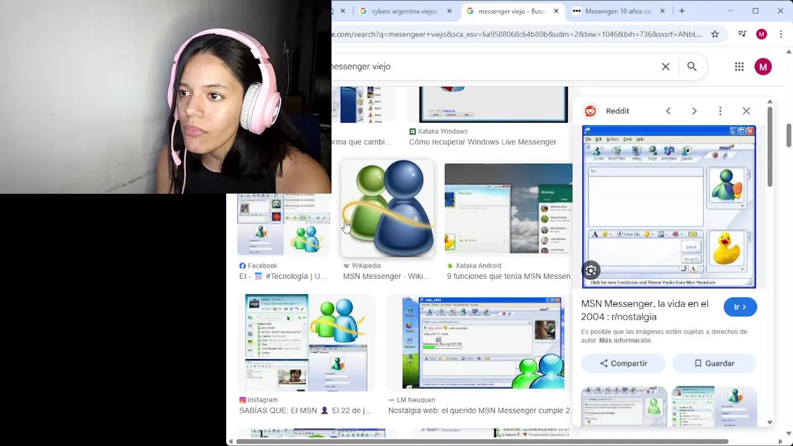Open the Chrome three-dot menu
Screen dimensions: 793x446
pyautogui.click(x=781, y=34)
